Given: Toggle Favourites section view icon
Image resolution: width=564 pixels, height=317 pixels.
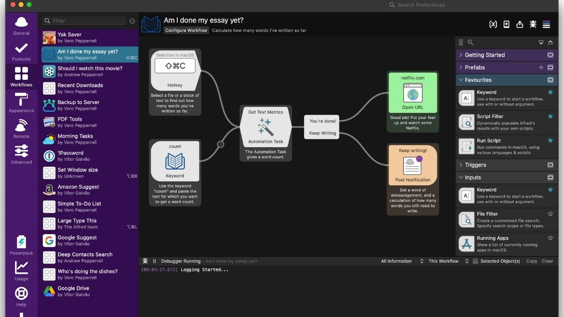Looking at the screenshot, I should 550,80.
